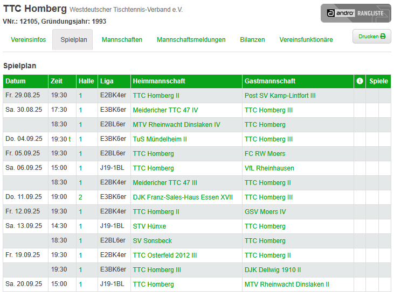Click the andro Rangliste banner logo
Screen dimensions: 394x292
[x=356, y=13]
